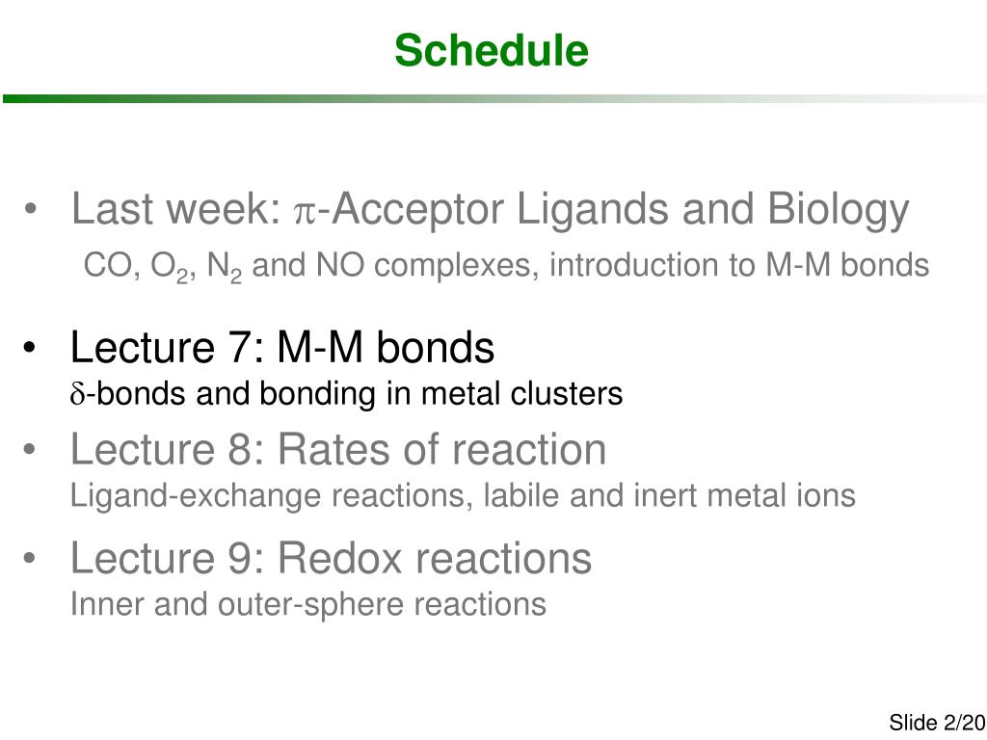Click the δ symbol before bonds
The width and height of the screenshot is (987, 740).
click(x=77, y=394)
